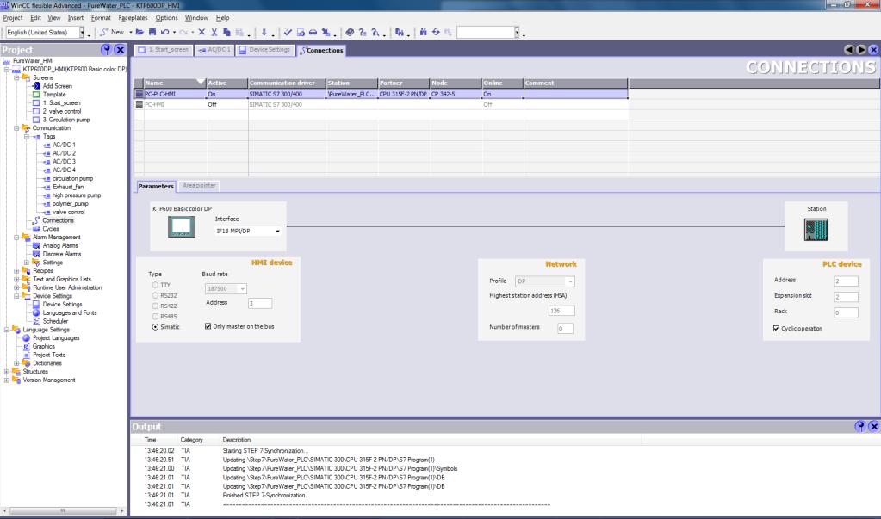Open the toolbar search dropdown box
Viewport: 881px width, 519px height.
click(x=517, y=33)
